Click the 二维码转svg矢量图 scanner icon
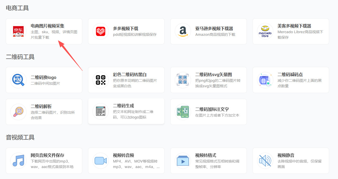 (183, 80)
